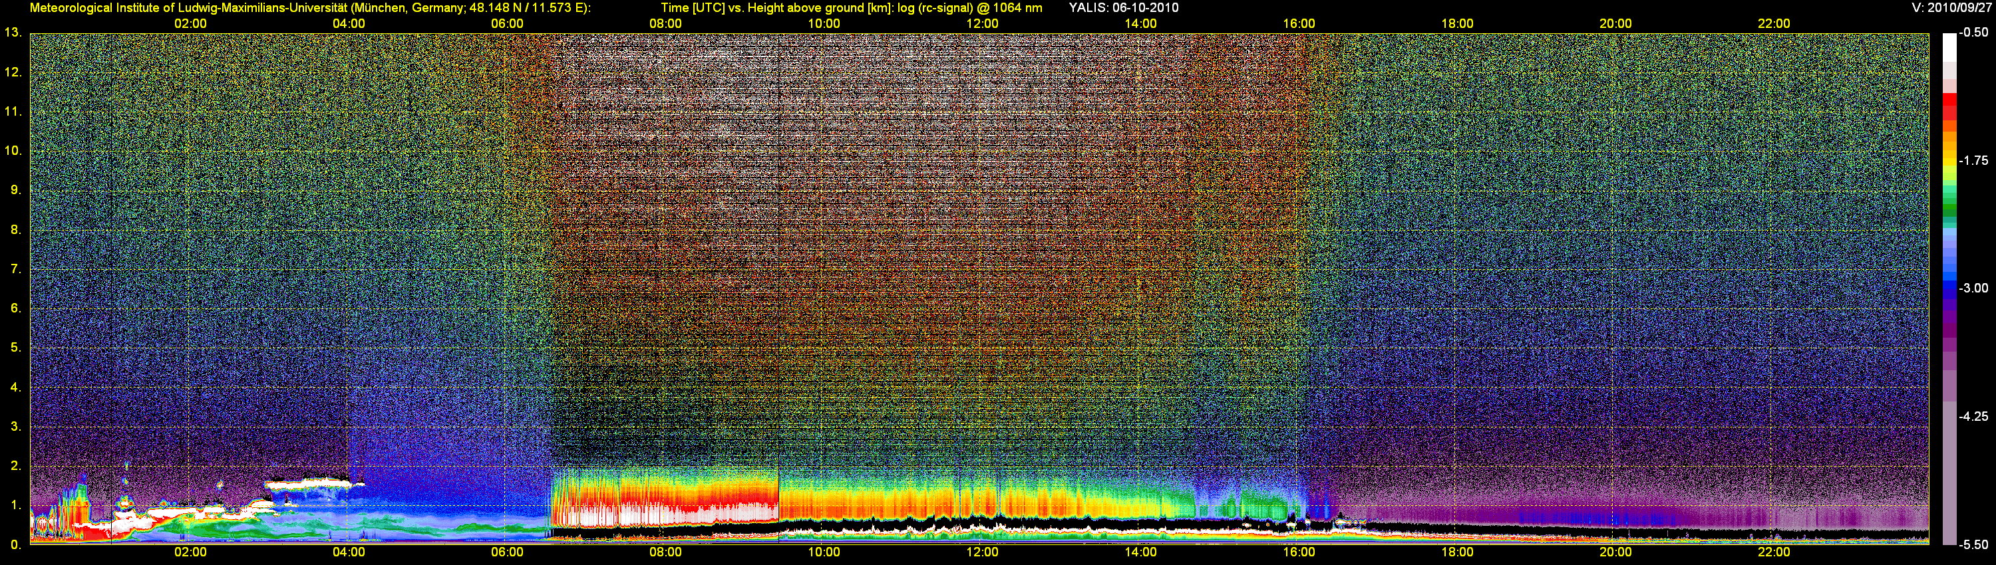Click the '8.' height axis label

pyautogui.click(x=15, y=229)
